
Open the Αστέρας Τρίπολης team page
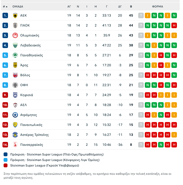point(34,135)
